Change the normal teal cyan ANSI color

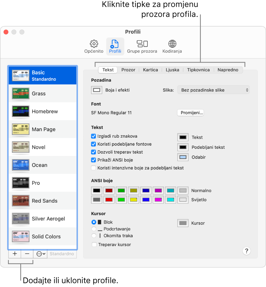point(171,190)
